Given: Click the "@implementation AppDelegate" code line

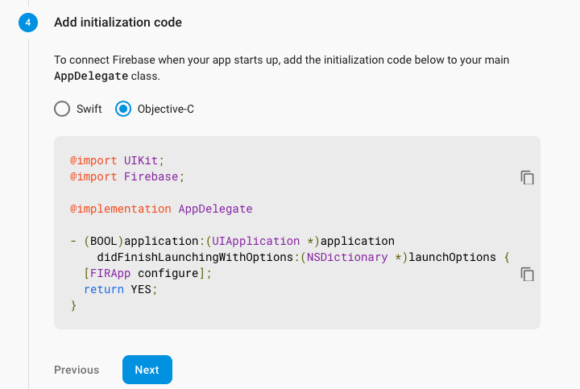Looking at the screenshot, I should (x=161, y=209).
